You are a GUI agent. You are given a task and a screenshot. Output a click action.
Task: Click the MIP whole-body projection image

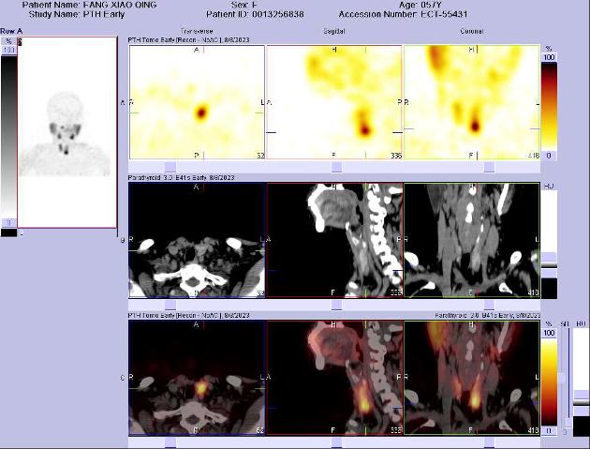click(64, 133)
